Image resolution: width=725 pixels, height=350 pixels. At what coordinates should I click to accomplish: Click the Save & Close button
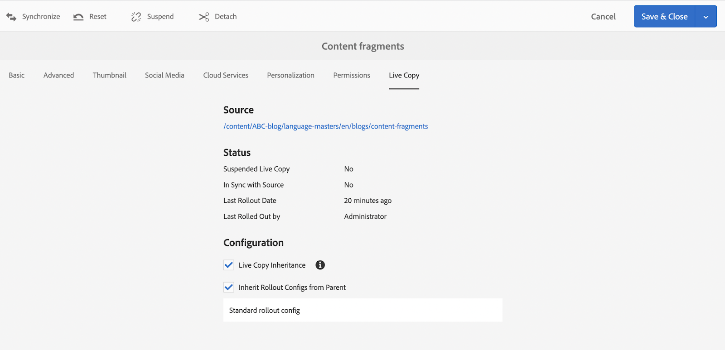pos(664,17)
